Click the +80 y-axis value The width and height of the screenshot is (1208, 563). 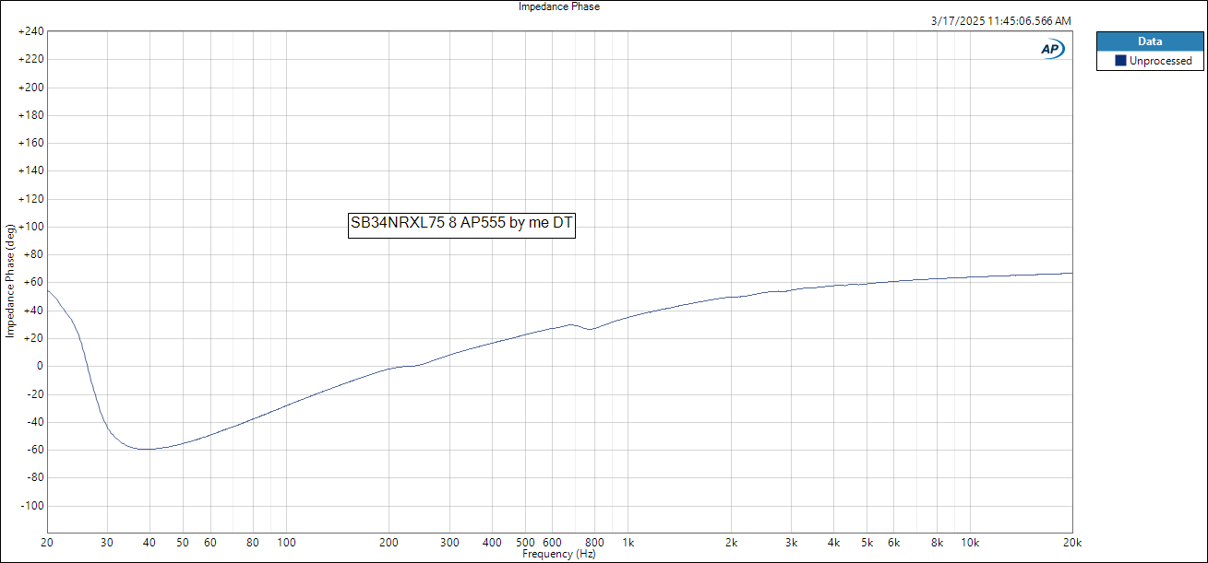tap(34, 254)
